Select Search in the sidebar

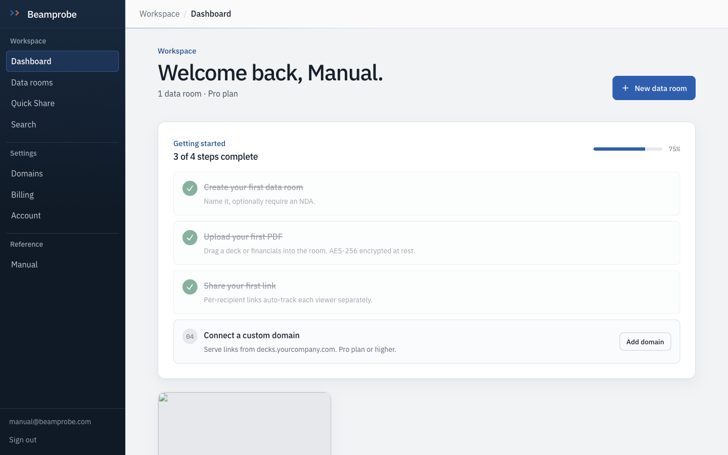62,124
